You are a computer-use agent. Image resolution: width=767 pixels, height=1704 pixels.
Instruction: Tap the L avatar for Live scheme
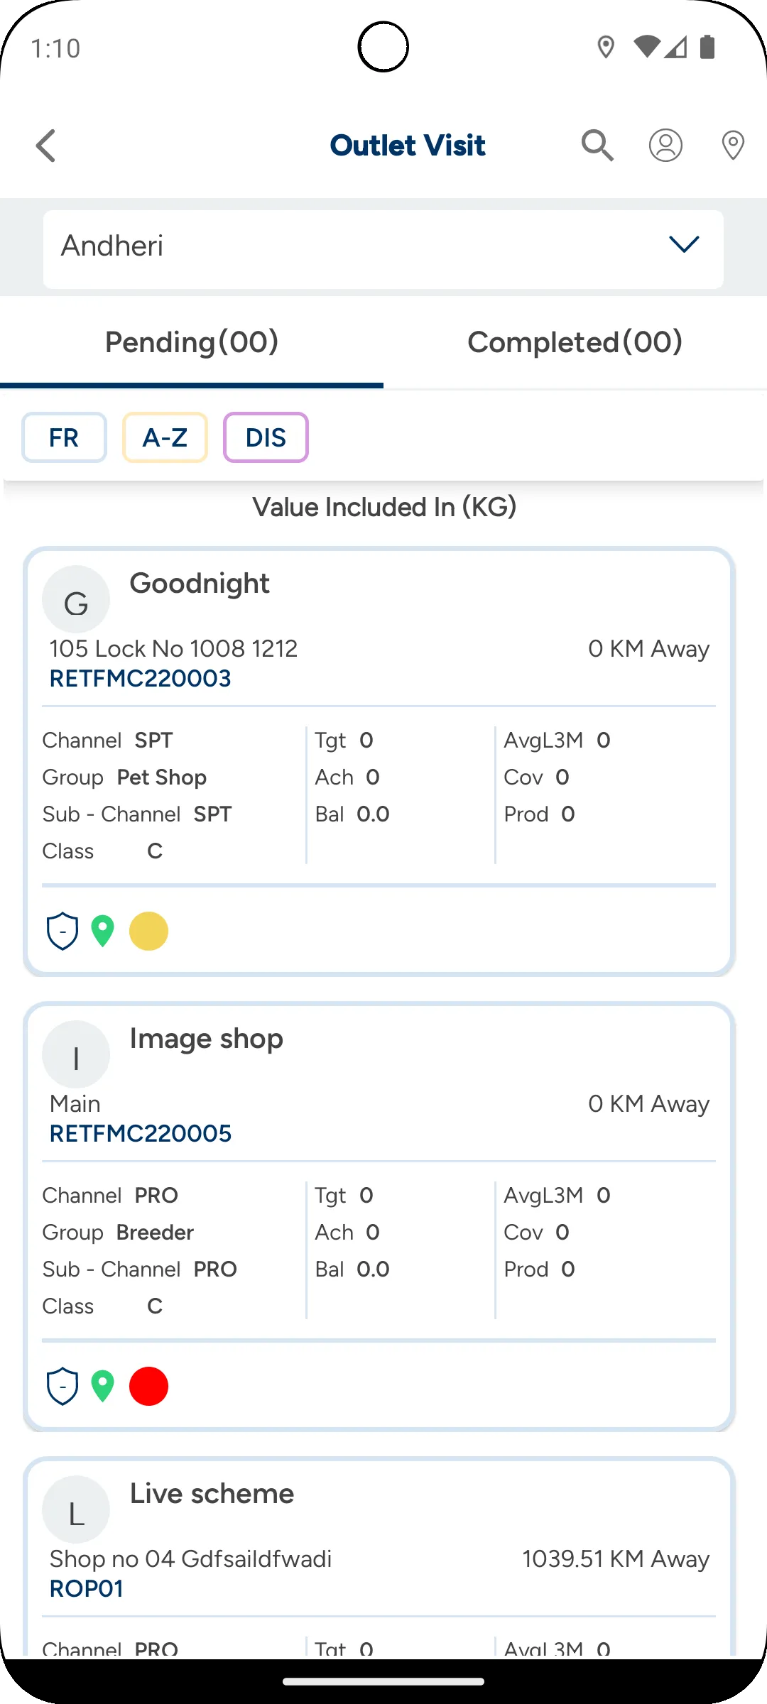pos(76,1509)
